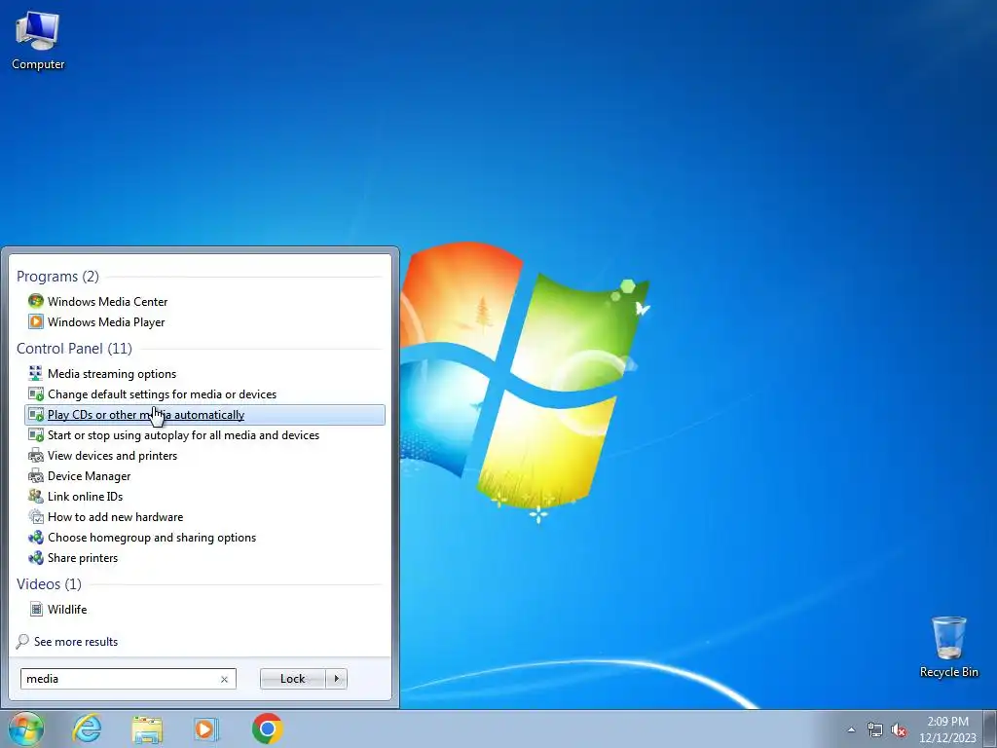Launch Google Chrome from the taskbar
Viewport: 997px width, 748px height.
tap(267, 729)
